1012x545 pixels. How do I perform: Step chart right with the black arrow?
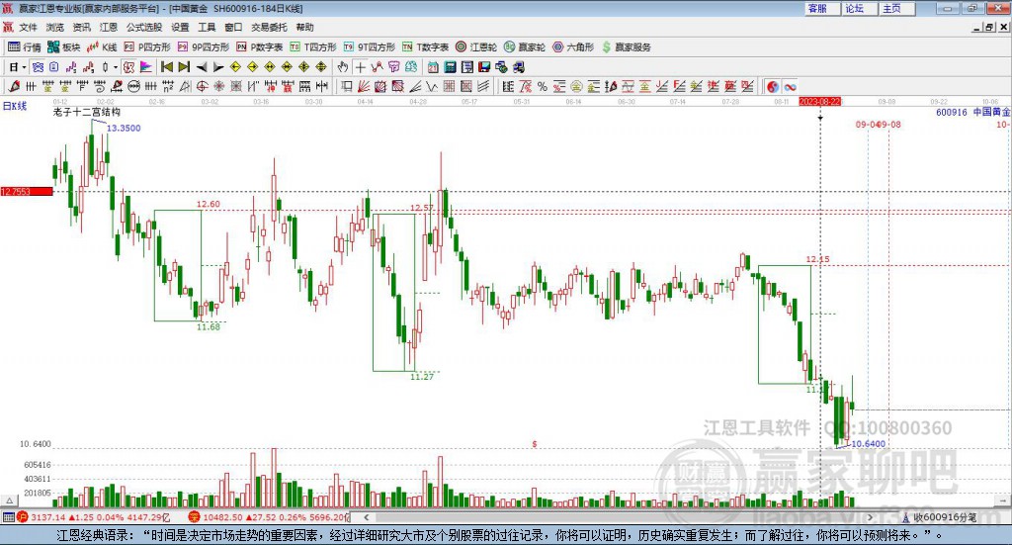(218, 67)
